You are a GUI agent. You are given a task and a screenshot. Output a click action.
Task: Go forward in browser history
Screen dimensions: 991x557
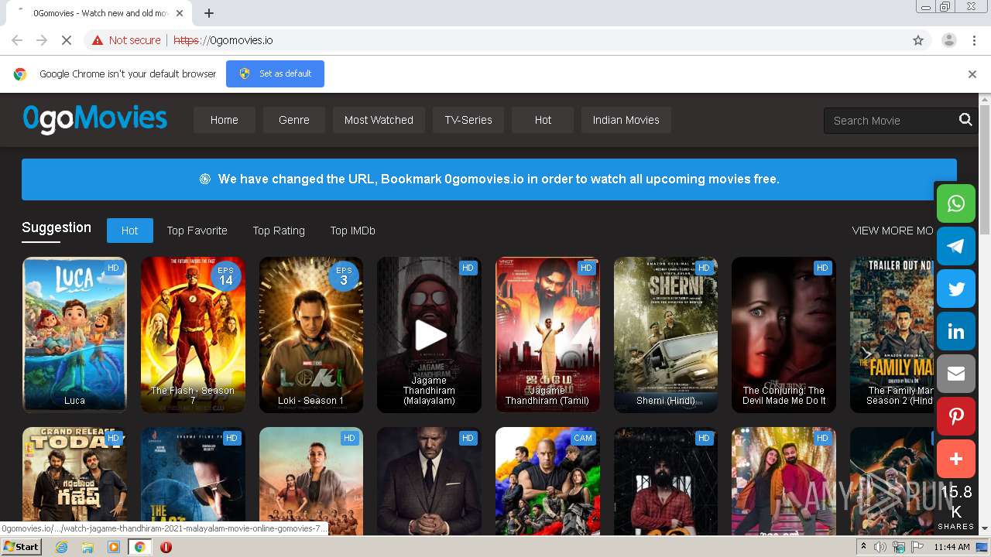click(42, 40)
